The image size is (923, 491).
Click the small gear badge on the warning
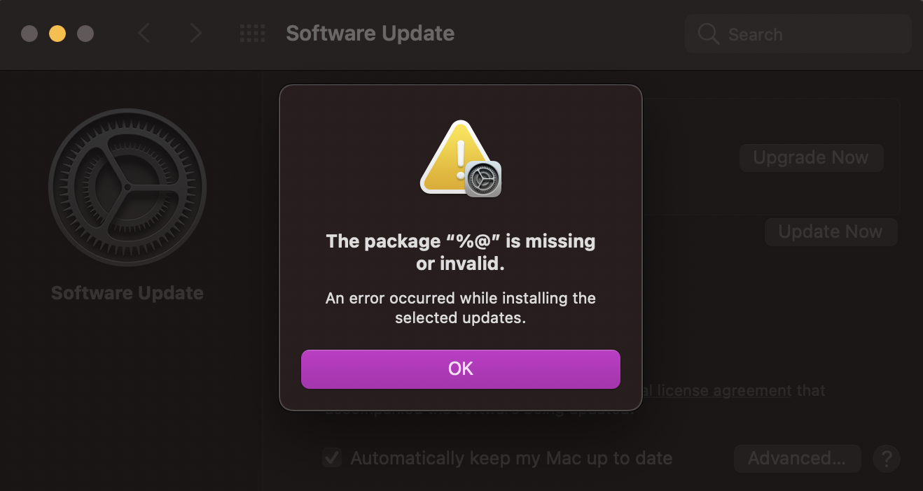(x=483, y=179)
